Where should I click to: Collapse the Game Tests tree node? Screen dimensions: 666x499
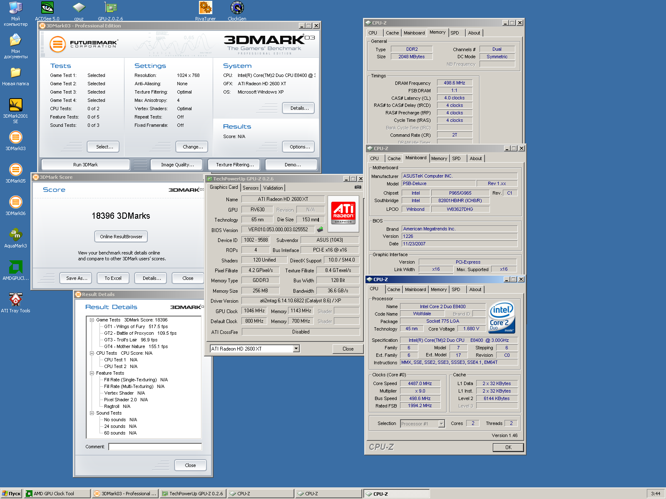pyautogui.click(x=92, y=320)
